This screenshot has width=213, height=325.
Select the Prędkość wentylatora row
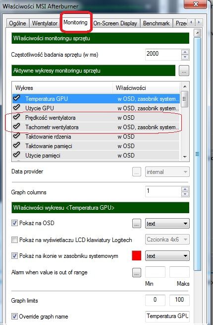tap(96, 118)
